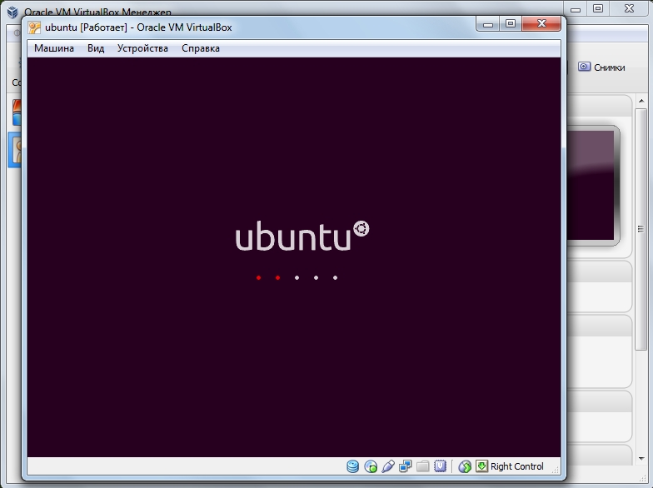Maximize the VirtualBox Manager window
Screen dimensions: 653x488
(598, 9)
